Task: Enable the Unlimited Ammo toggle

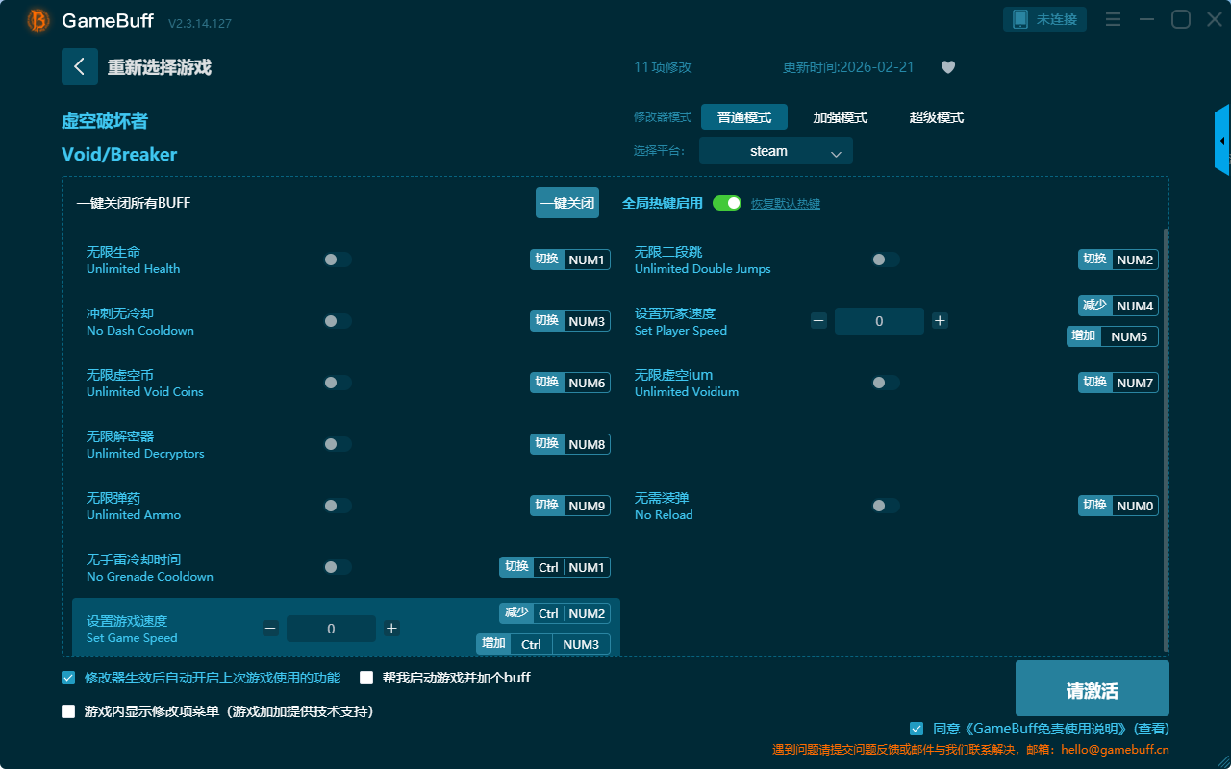Action: (x=338, y=506)
